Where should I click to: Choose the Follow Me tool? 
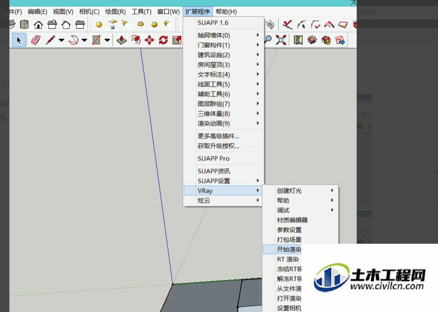(x=136, y=40)
